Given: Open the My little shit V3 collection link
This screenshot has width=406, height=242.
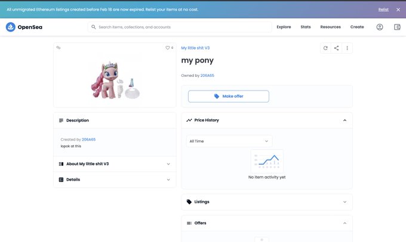Looking at the screenshot, I should (x=195, y=48).
